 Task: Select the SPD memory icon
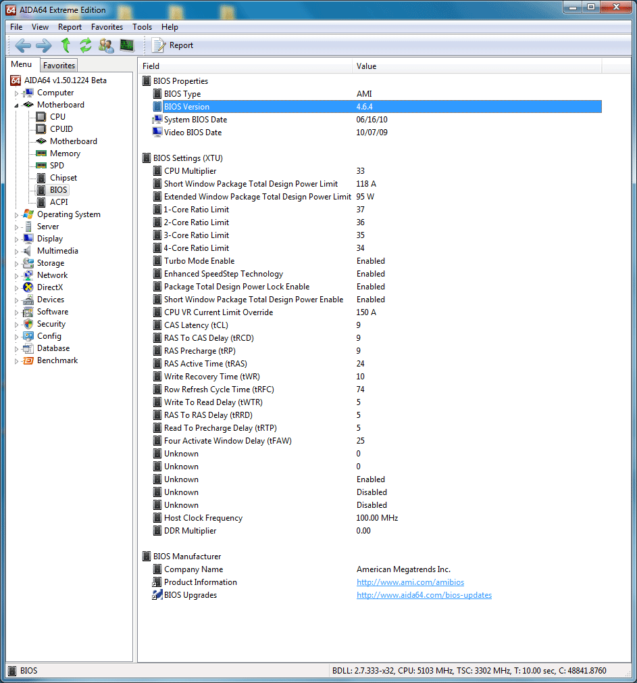(41, 166)
